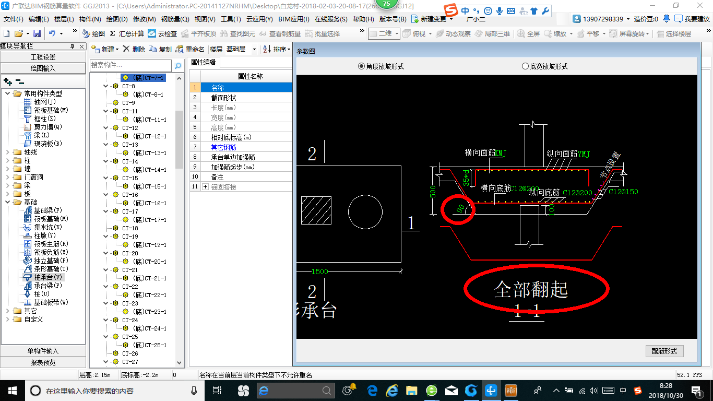Click 动态观察 orbit view tool
Image resolution: width=713 pixels, height=401 pixels.
(x=453, y=33)
